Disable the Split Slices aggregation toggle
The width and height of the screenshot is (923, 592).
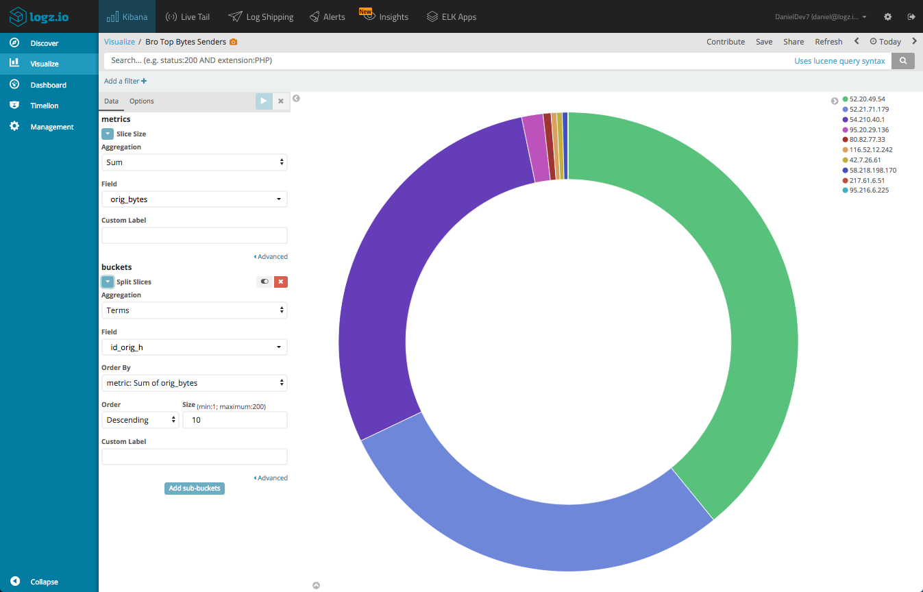[x=264, y=282]
